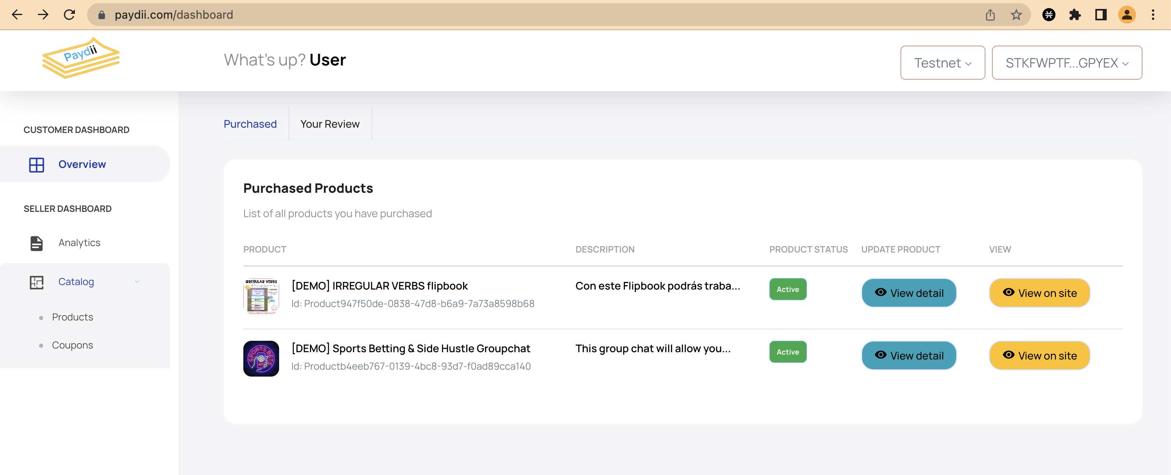Collapse the Catalog menu chevron

[137, 282]
